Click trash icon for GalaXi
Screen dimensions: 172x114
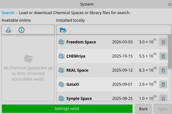(163, 84)
